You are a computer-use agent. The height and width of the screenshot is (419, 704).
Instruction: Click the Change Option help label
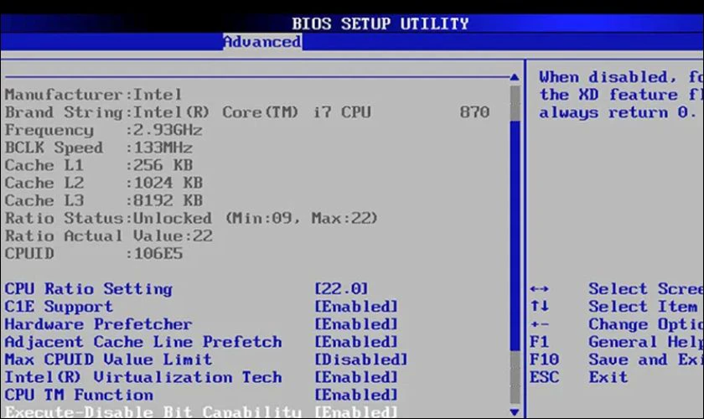[x=646, y=324]
